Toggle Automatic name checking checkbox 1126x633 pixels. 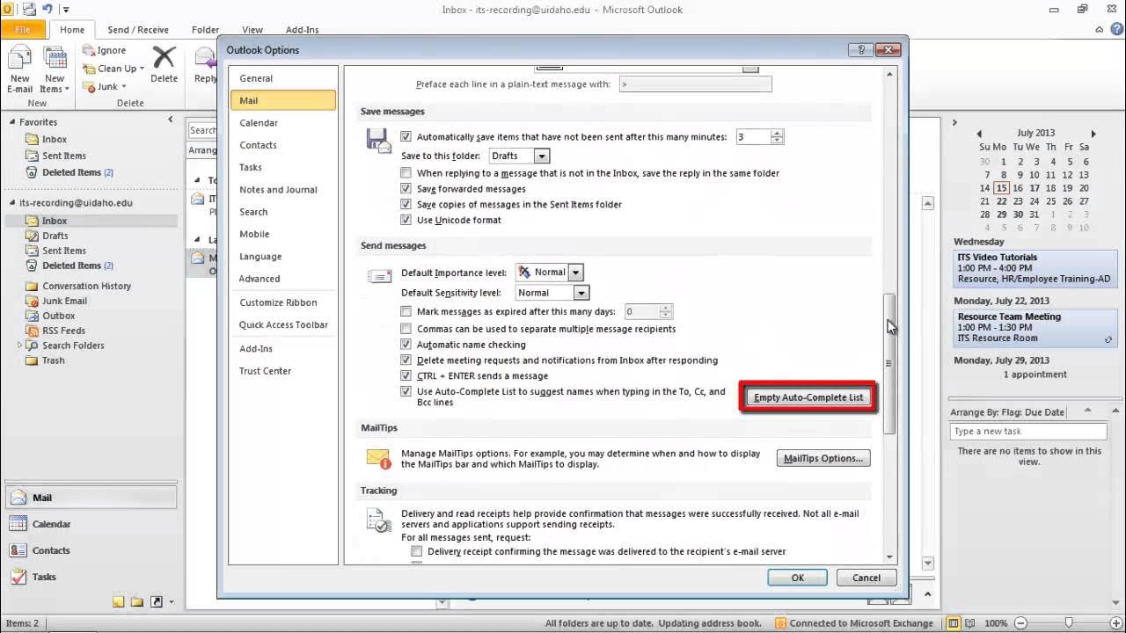coord(406,345)
